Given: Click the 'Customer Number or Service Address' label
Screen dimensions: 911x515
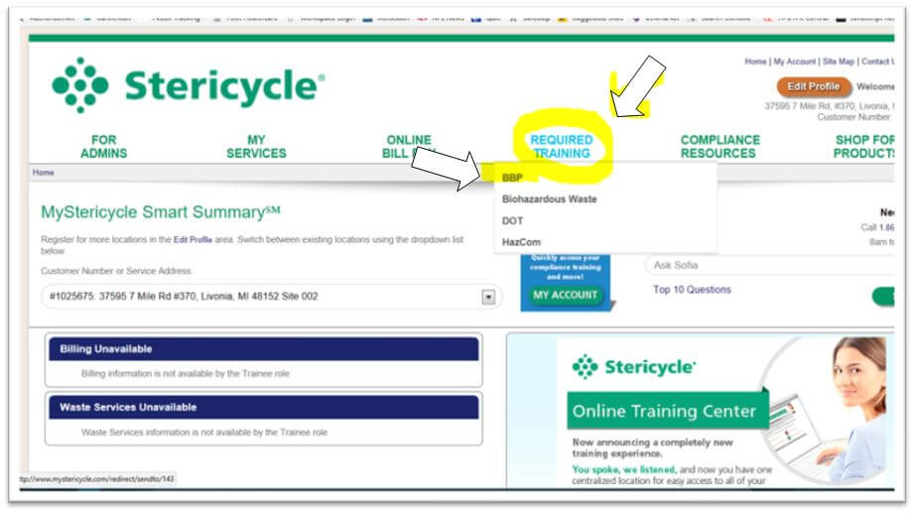Looking at the screenshot, I should coord(116,271).
